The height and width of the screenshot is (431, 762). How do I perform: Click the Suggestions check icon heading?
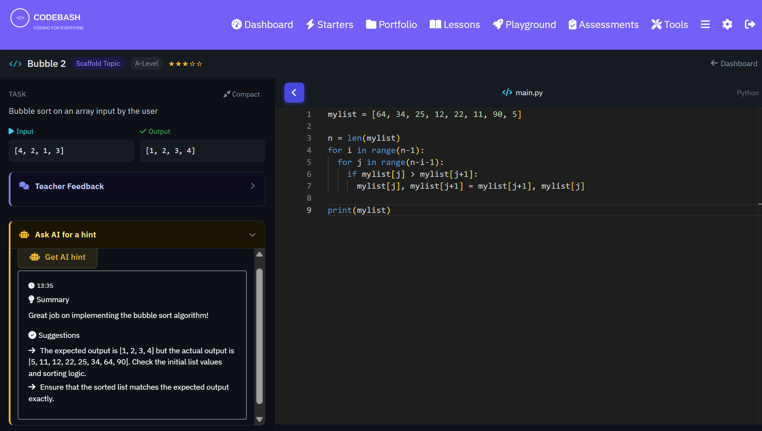pyautogui.click(x=54, y=335)
